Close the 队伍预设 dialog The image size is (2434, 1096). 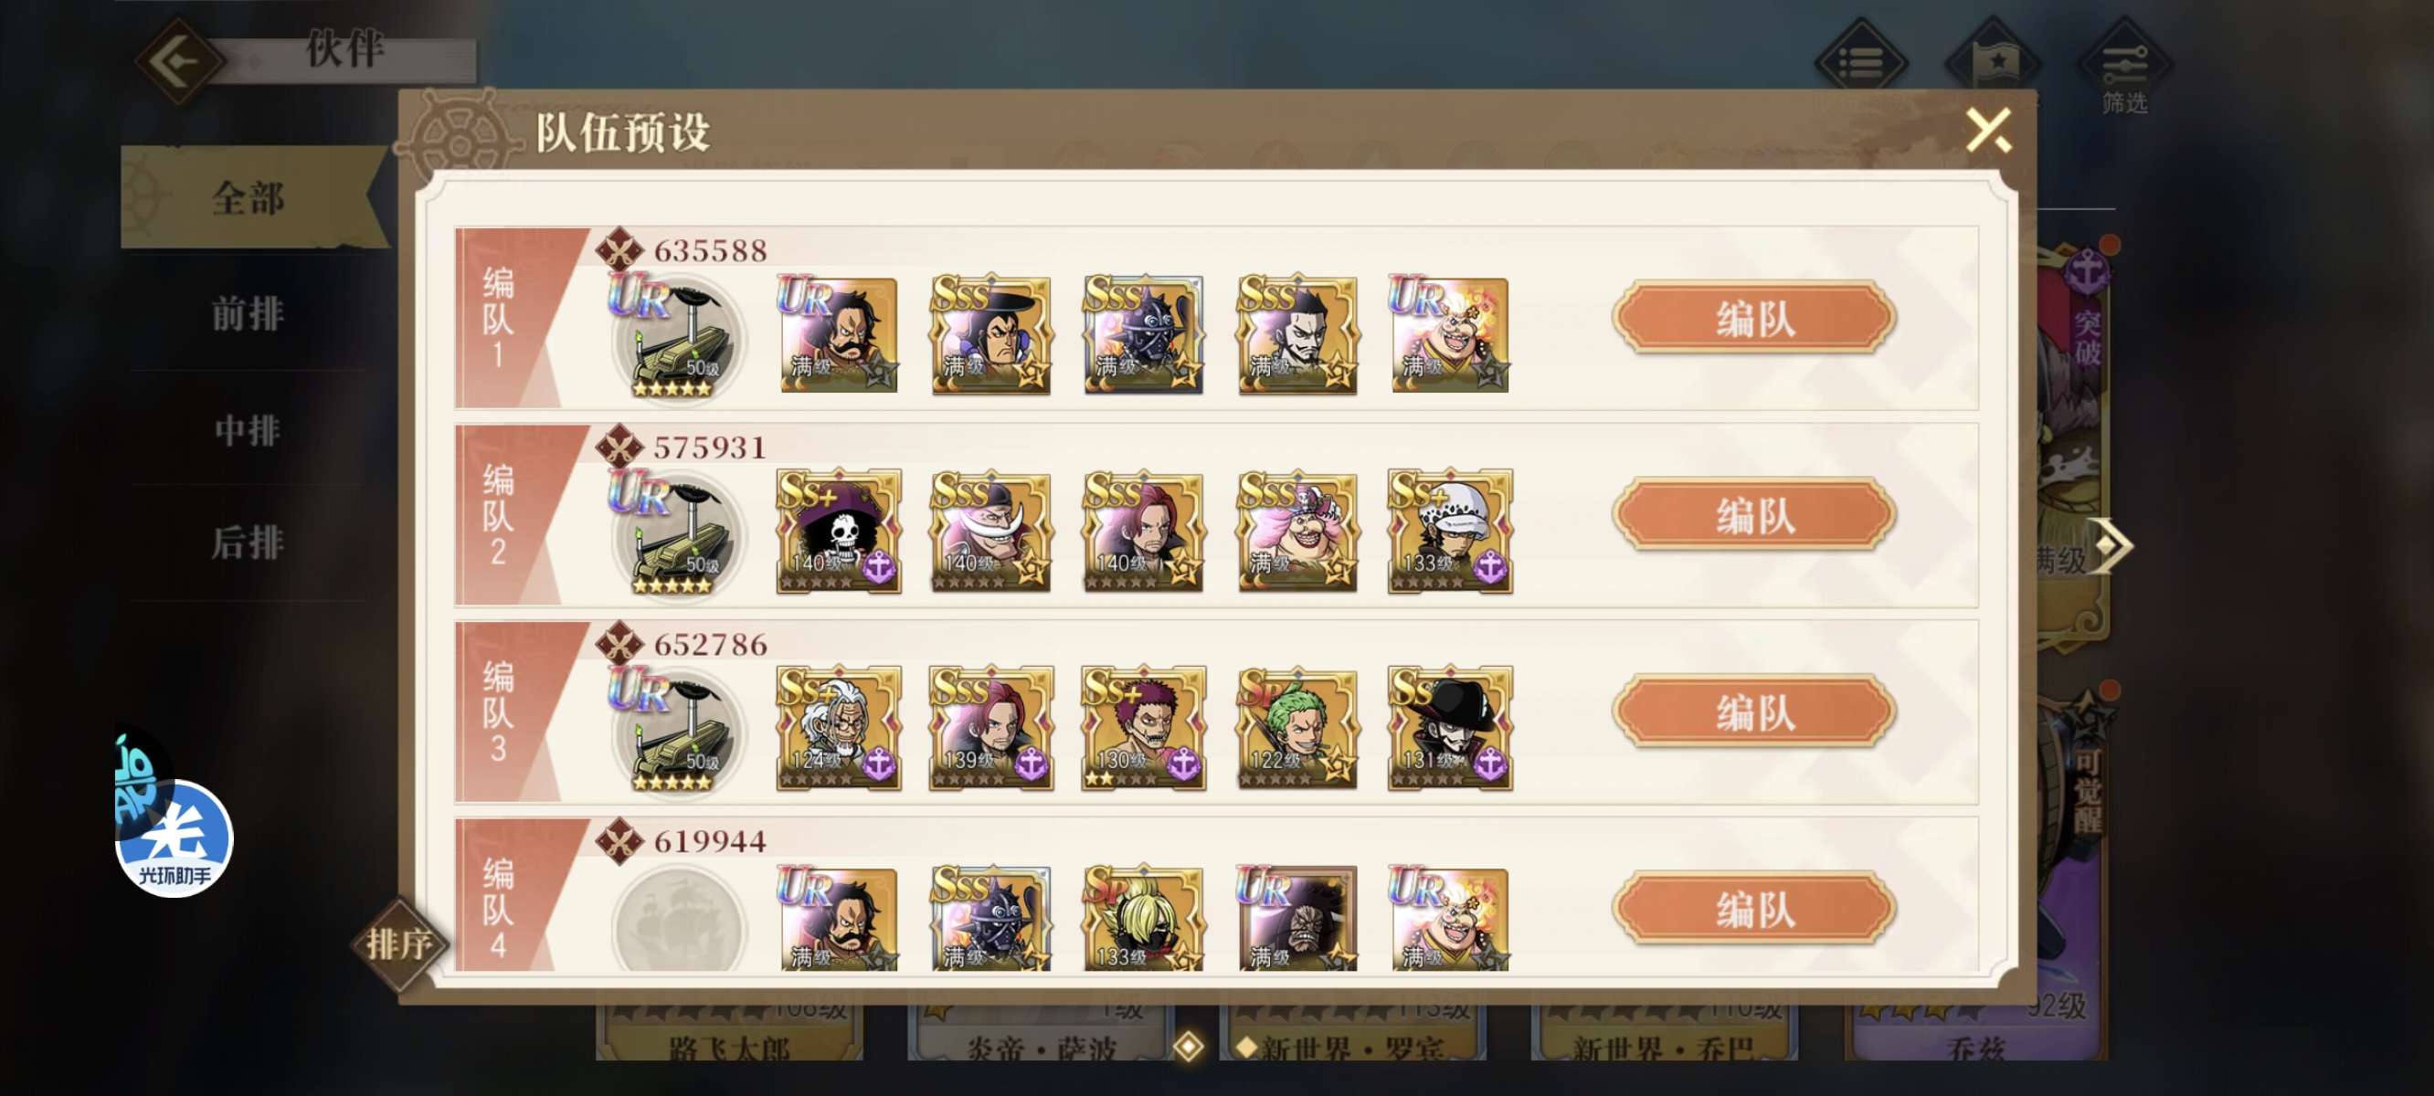coord(1988,130)
